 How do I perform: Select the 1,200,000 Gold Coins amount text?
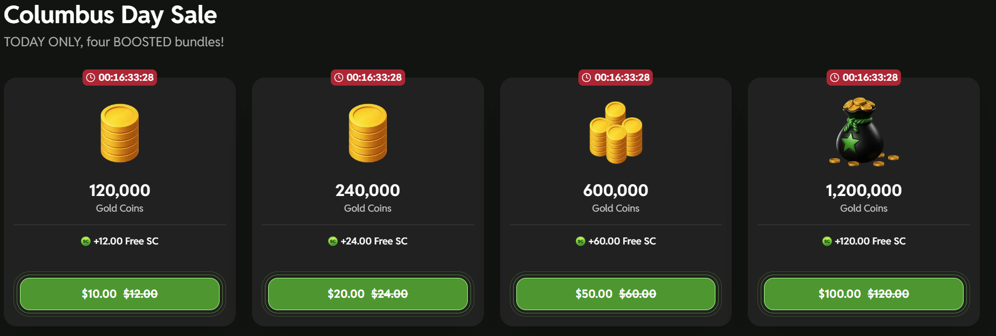coord(864,190)
